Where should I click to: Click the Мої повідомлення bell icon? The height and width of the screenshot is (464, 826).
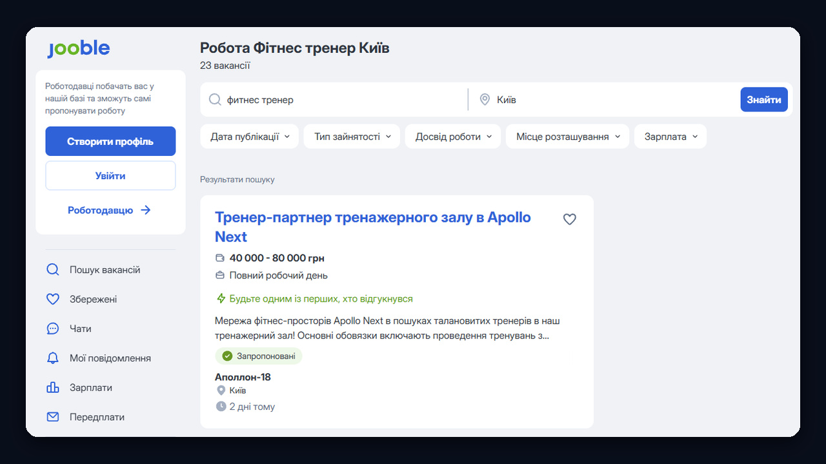53,358
